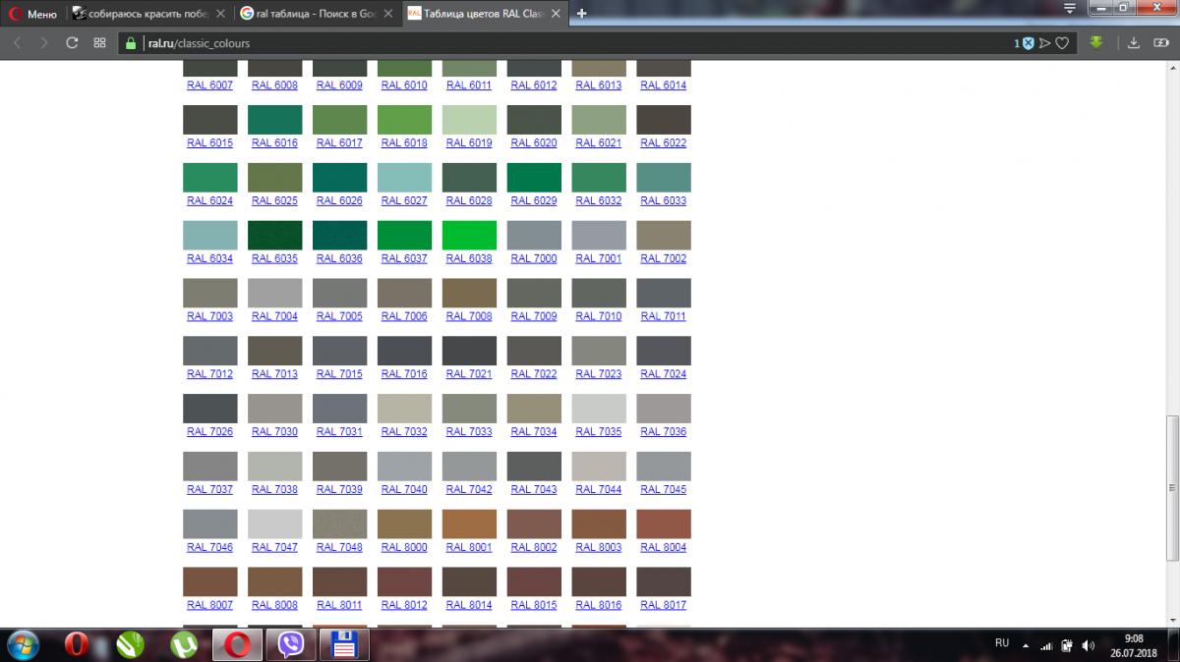Close the 'собираюсь красить' tab
The image size is (1180, 662).
221,14
